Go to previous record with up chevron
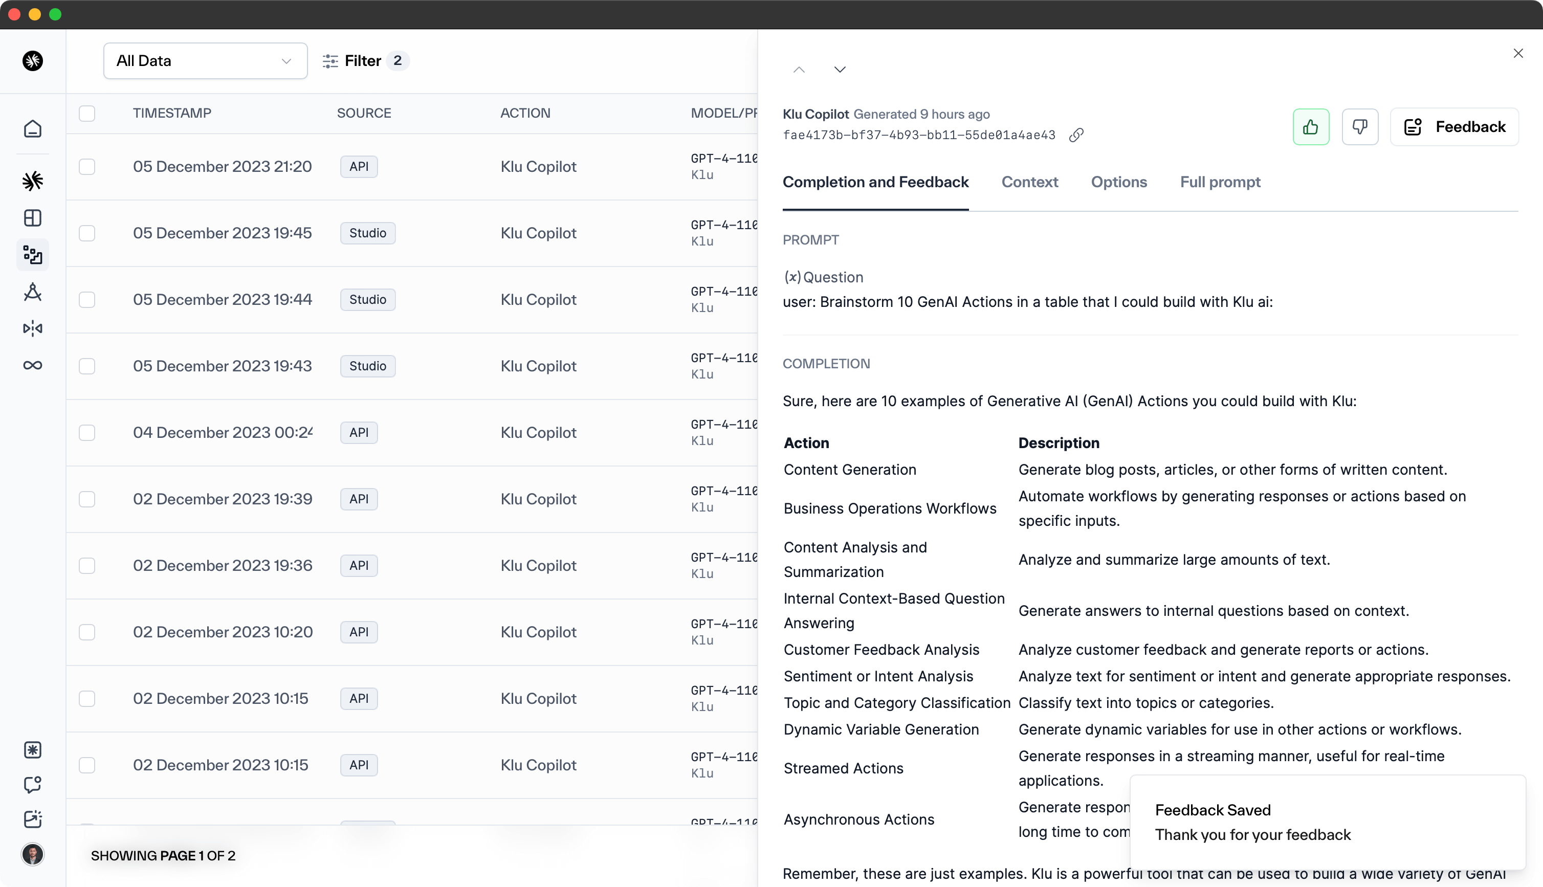Screen dimensions: 1543x887 (799, 70)
